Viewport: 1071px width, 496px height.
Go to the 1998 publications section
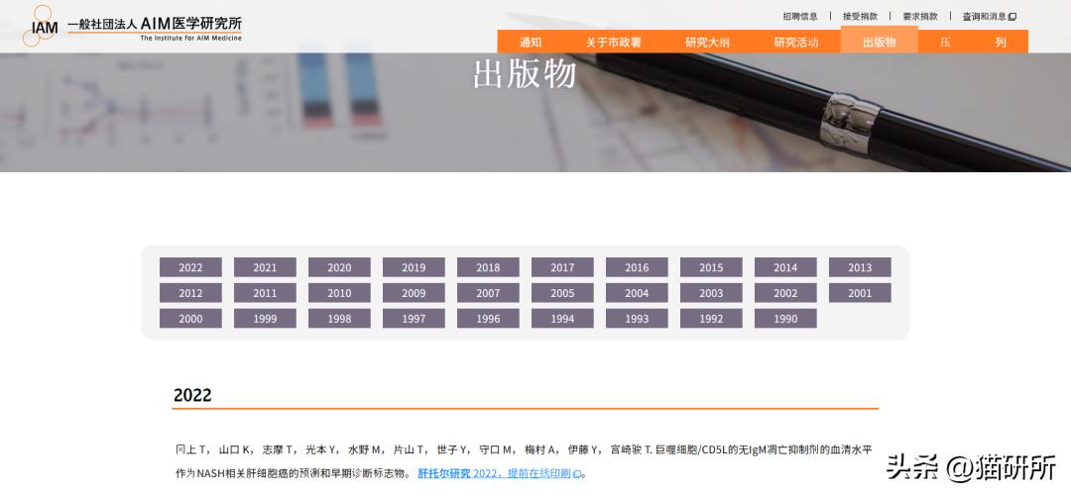pos(339,319)
